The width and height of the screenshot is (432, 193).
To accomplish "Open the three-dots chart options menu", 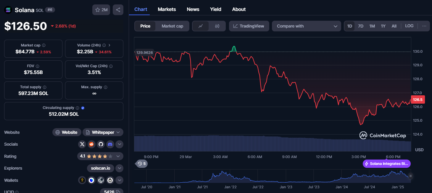I will click(x=424, y=26).
